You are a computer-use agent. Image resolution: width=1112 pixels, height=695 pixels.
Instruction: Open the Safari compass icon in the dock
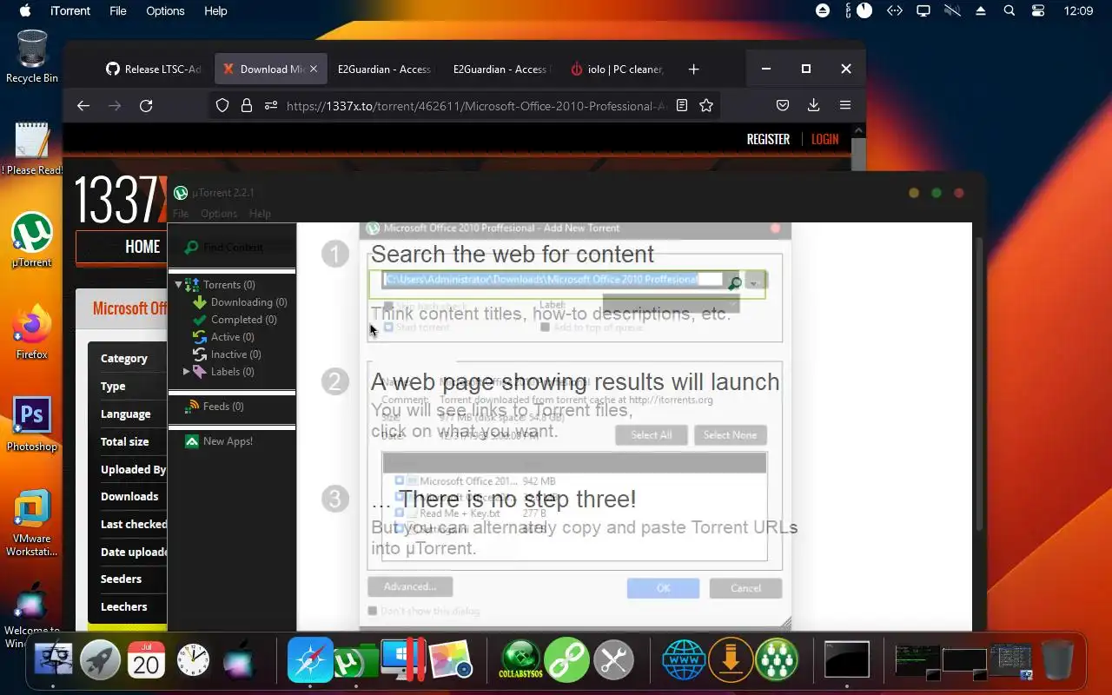(310, 661)
